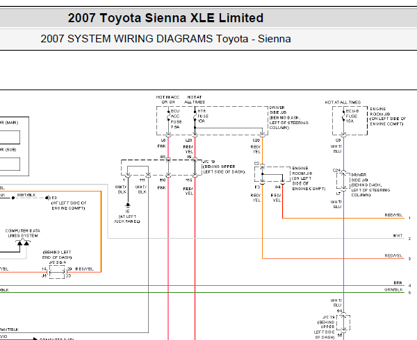Viewport: 417px width, 340px height.
Task: Click the ECU ACC fuse symbol
Action: pyautogui.click(x=168, y=116)
